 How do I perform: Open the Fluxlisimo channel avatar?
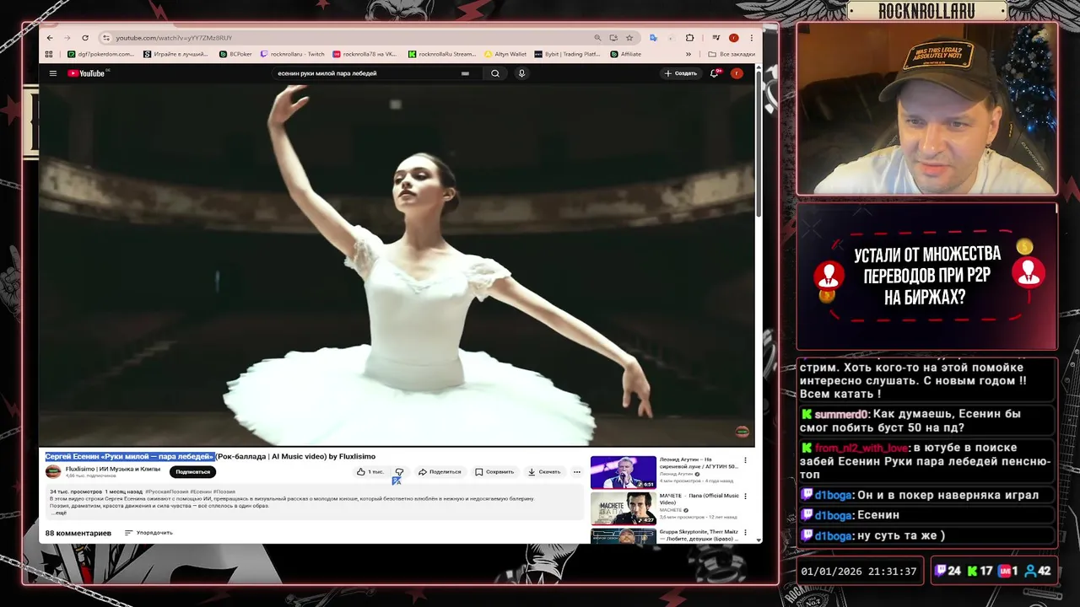pyautogui.click(x=53, y=471)
